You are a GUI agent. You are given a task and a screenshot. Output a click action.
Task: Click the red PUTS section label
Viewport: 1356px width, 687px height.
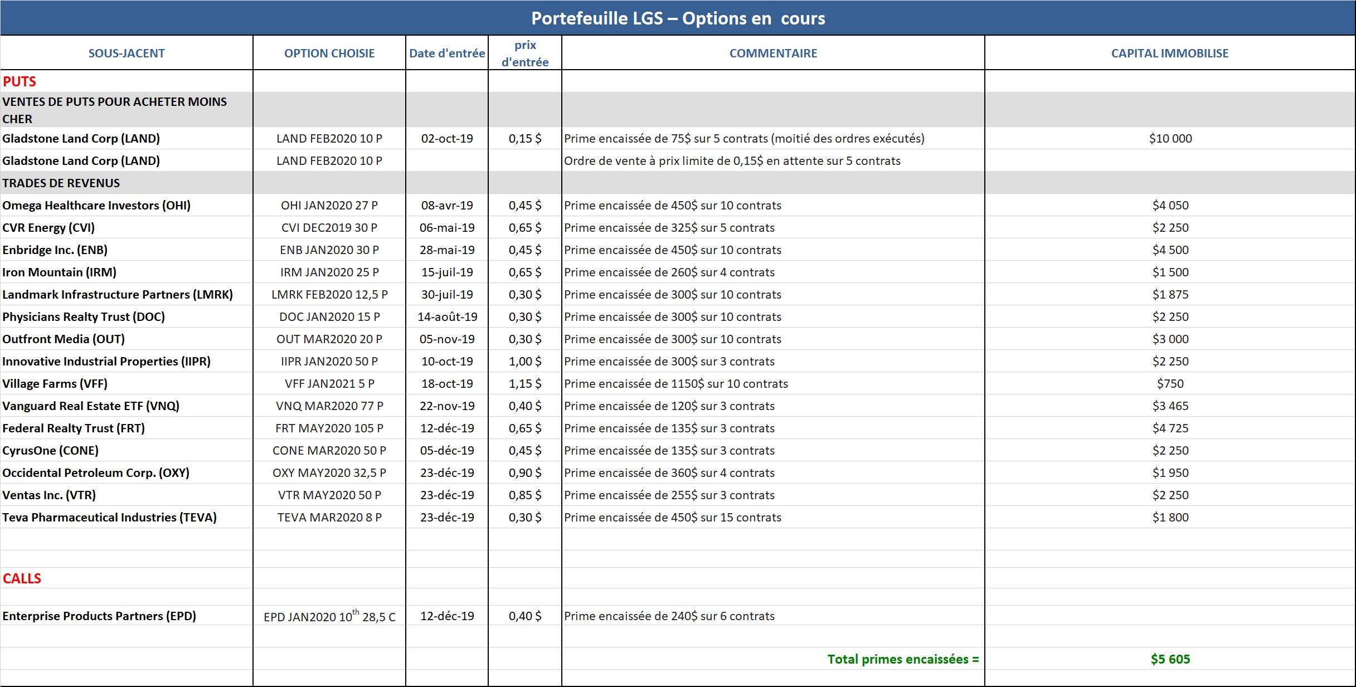(20, 81)
